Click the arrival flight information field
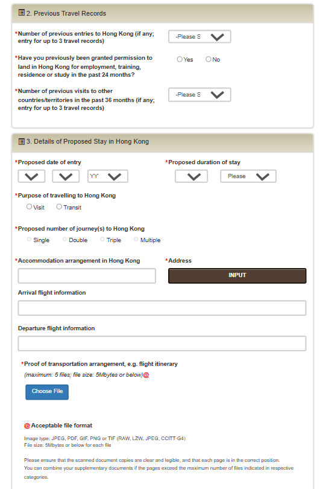Viewport: 320px width, 489px height. point(162,308)
